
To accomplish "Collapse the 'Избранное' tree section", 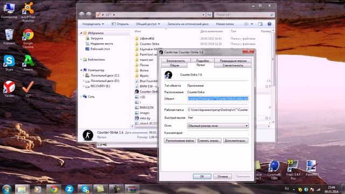I will click(x=81, y=33).
